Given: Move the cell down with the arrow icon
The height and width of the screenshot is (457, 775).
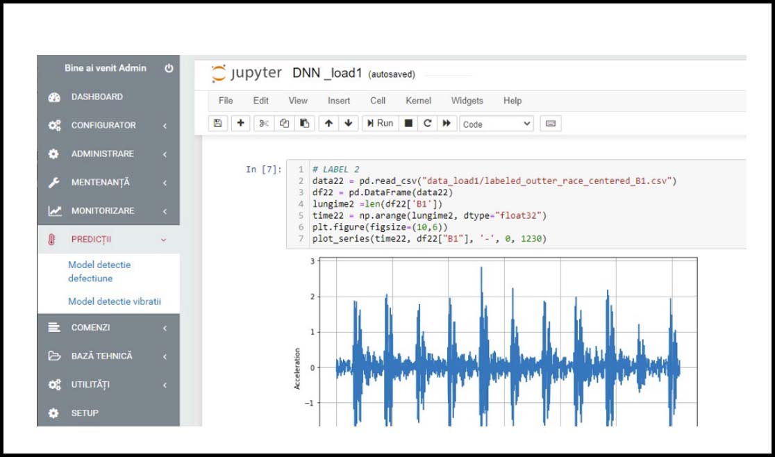Looking at the screenshot, I should click(x=348, y=123).
